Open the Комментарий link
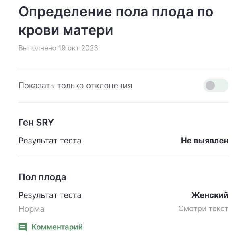This screenshot has height=241, width=247. pyautogui.click(x=57, y=227)
